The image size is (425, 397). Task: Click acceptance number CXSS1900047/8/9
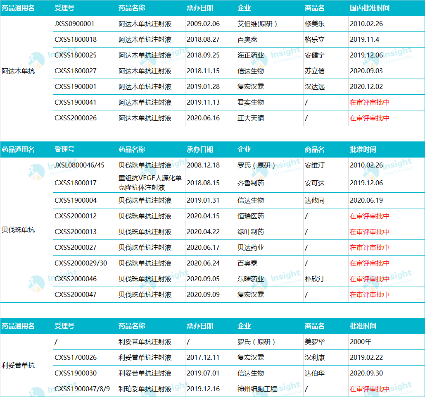pyautogui.click(x=82, y=390)
